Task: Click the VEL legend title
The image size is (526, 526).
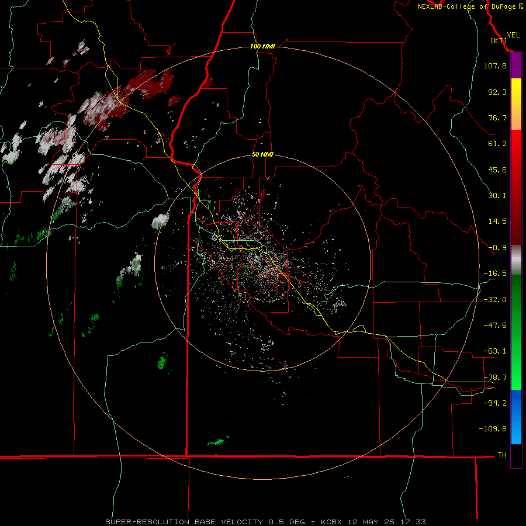Action: click(x=513, y=34)
